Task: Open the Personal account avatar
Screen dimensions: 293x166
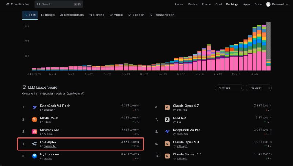Action: tap(268, 4)
